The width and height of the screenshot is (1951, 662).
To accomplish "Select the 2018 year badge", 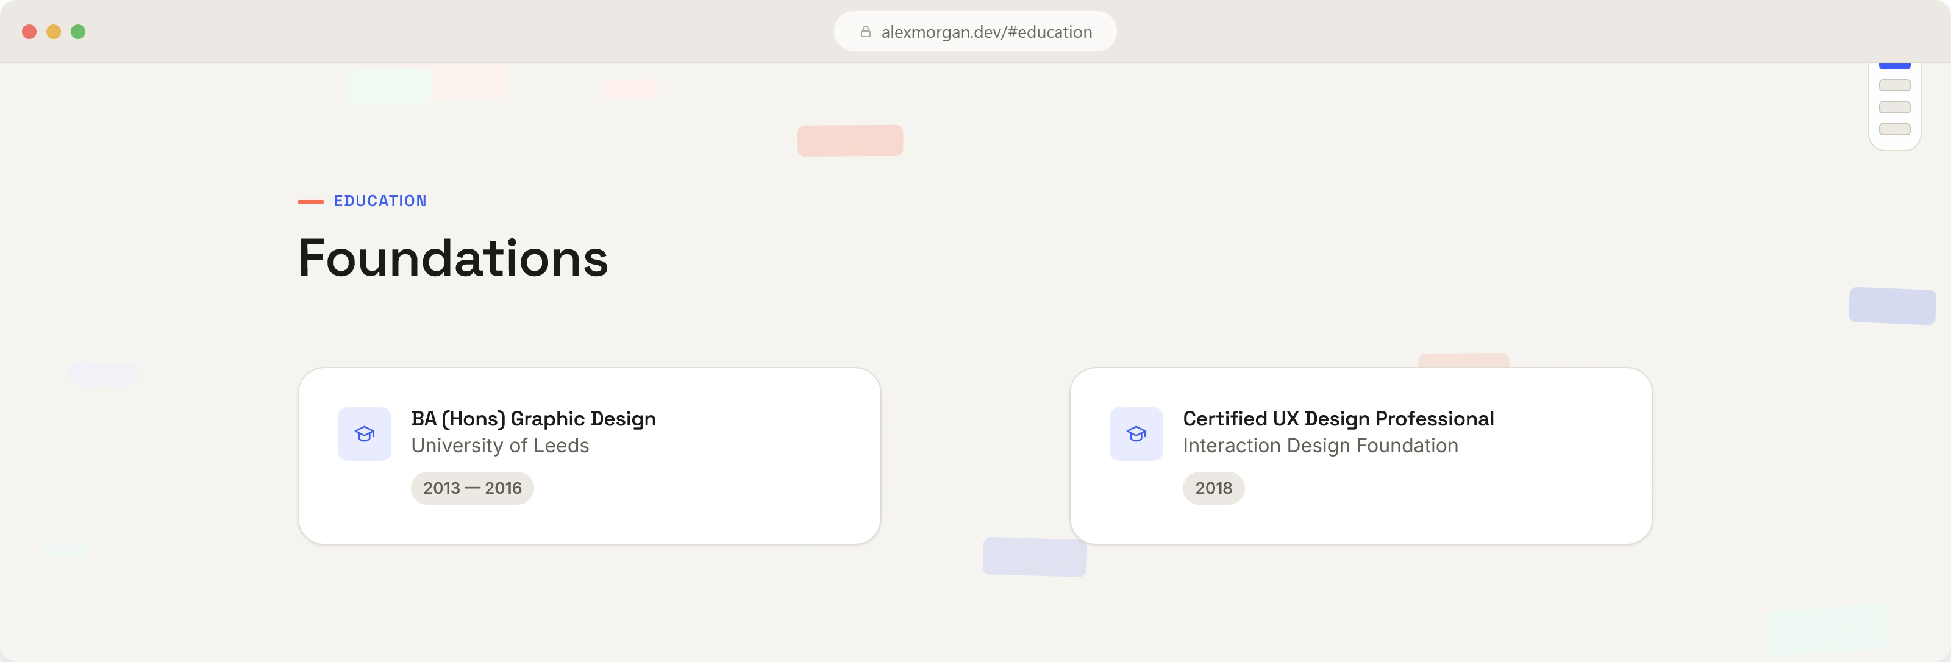I will pos(1213,488).
